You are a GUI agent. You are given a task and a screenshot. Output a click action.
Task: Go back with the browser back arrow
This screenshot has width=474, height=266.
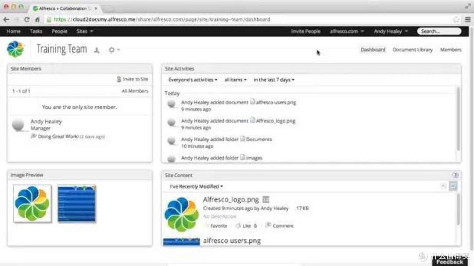pyautogui.click(x=6, y=20)
